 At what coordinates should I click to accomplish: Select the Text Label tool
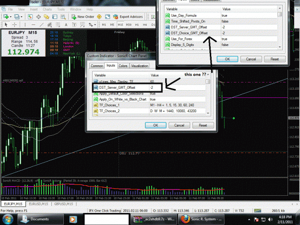pos(74,24)
